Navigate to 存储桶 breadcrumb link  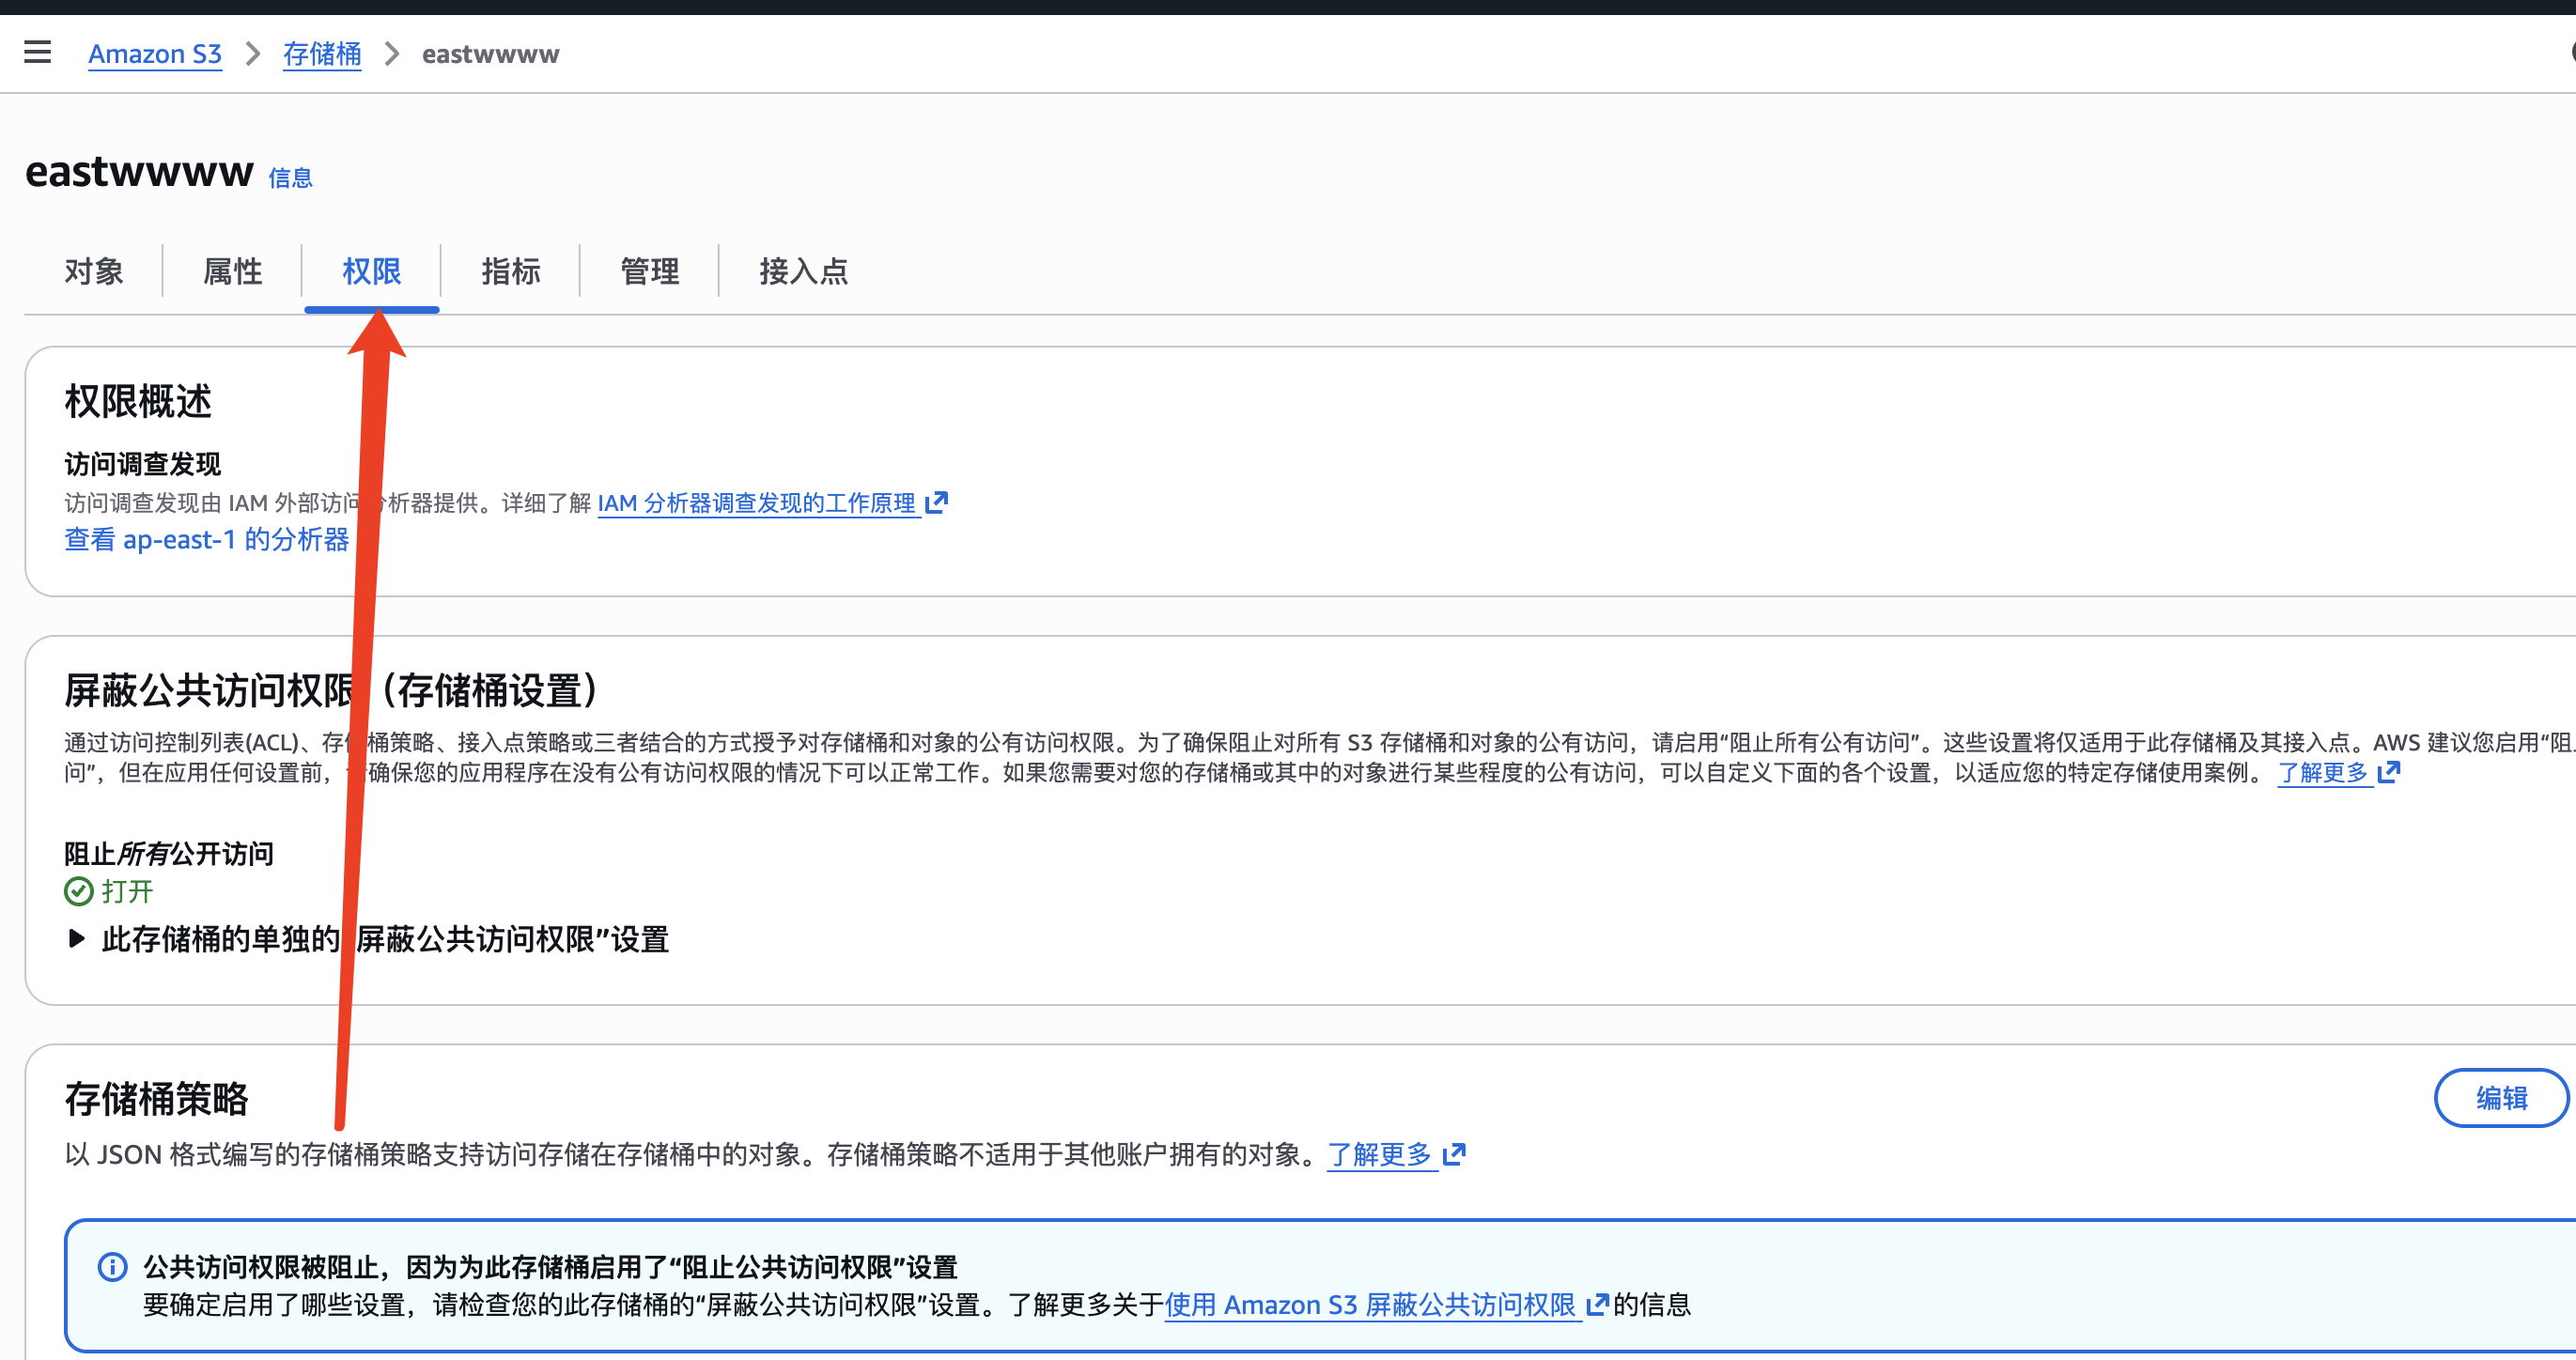coord(321,54)
